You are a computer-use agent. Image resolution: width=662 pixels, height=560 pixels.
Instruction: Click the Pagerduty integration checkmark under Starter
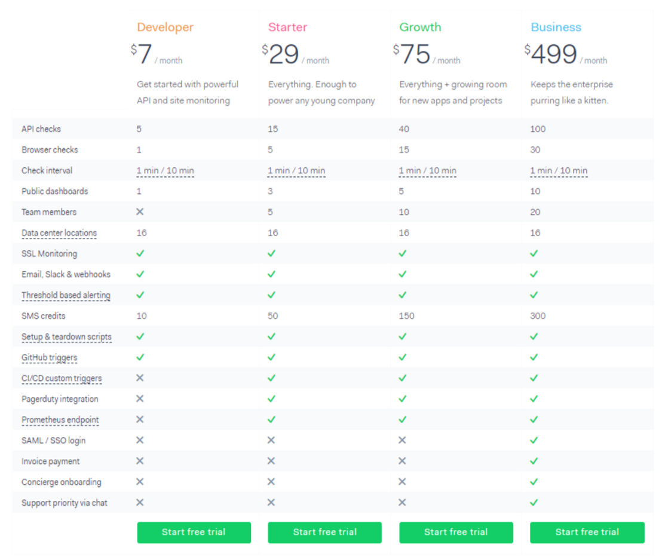(271, 399)
